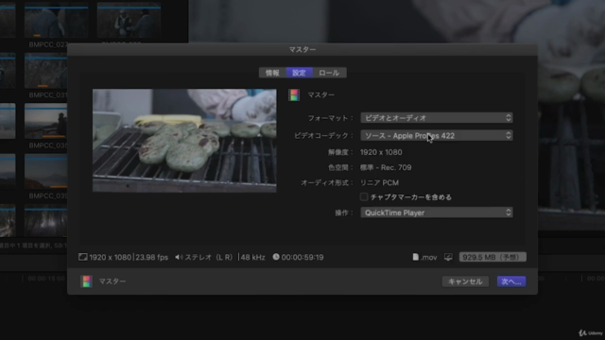This screenshot has width=605, height=340.
Task: Click the 929.5 MB estimated size field
Action: tap(493, 257)
